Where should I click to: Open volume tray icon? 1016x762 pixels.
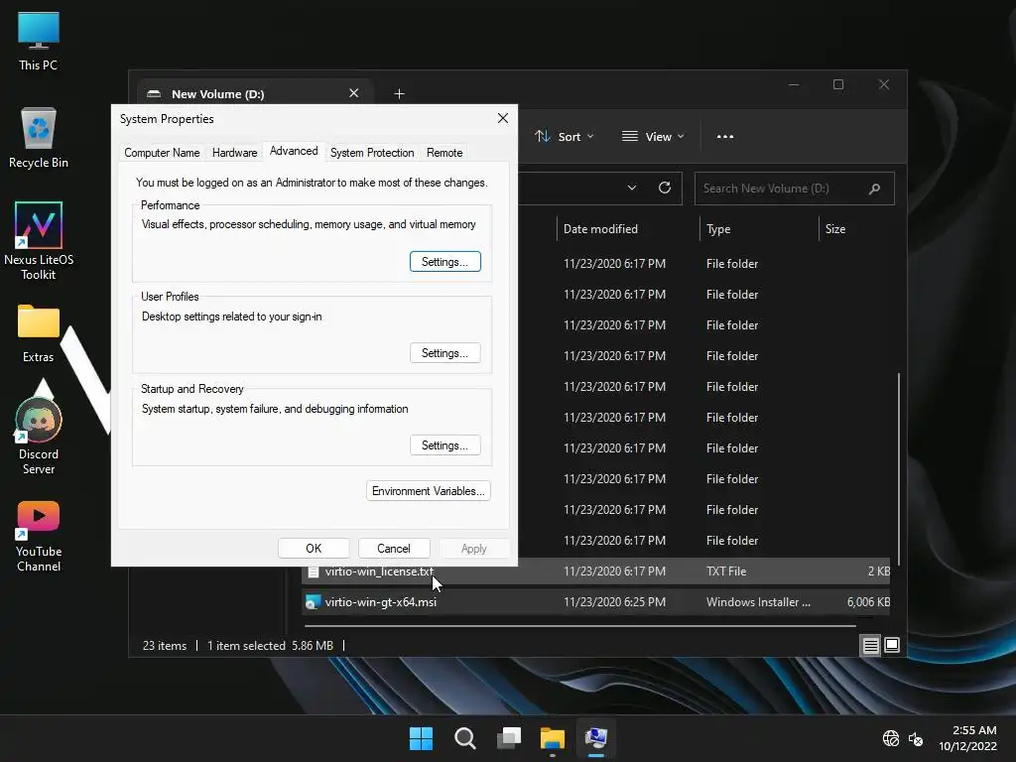[916, 738]
